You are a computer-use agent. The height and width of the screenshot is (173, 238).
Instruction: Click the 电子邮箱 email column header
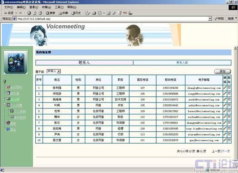coord(204,80)
